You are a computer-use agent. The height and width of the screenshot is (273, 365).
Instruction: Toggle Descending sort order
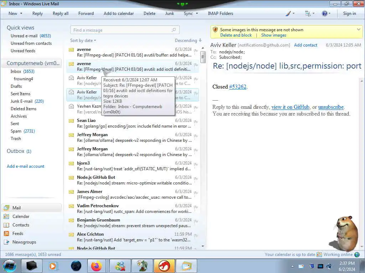point(188,41)
